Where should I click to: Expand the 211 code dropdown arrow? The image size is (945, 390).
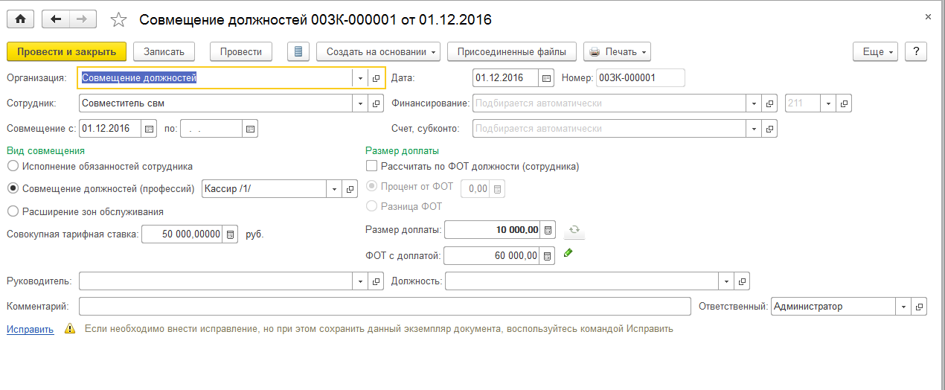(x=829, y=103)
